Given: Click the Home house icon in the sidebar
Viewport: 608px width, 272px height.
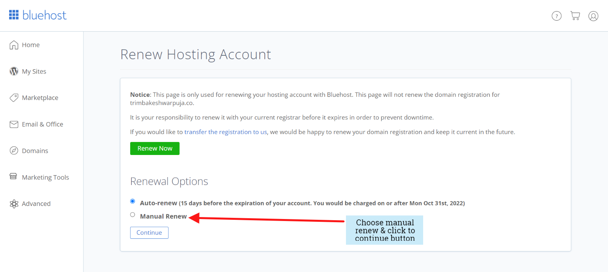Looking at the screenshot, I should (x=14, y=45).
